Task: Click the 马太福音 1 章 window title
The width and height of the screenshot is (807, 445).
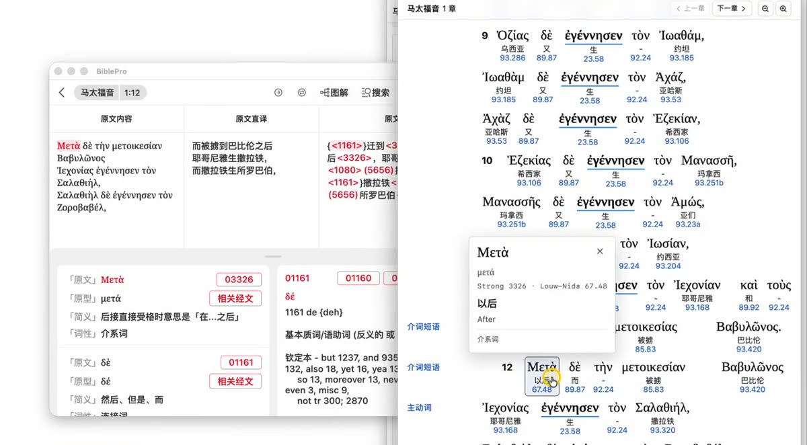Action: tap(432, 9)
